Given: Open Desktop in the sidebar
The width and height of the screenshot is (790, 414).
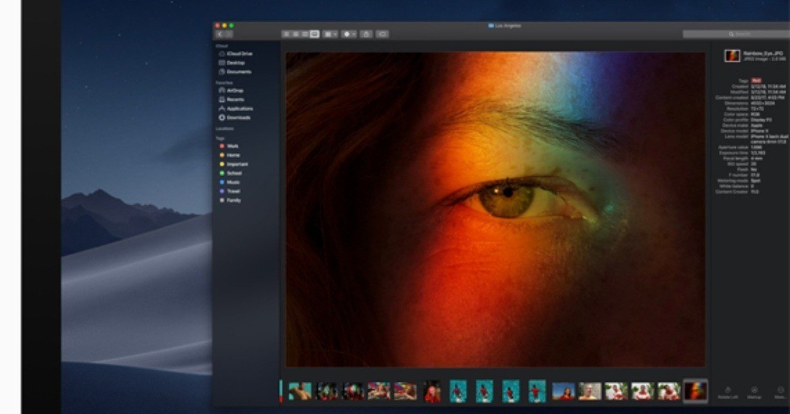Looking at the screenshot, I should 232,63.
